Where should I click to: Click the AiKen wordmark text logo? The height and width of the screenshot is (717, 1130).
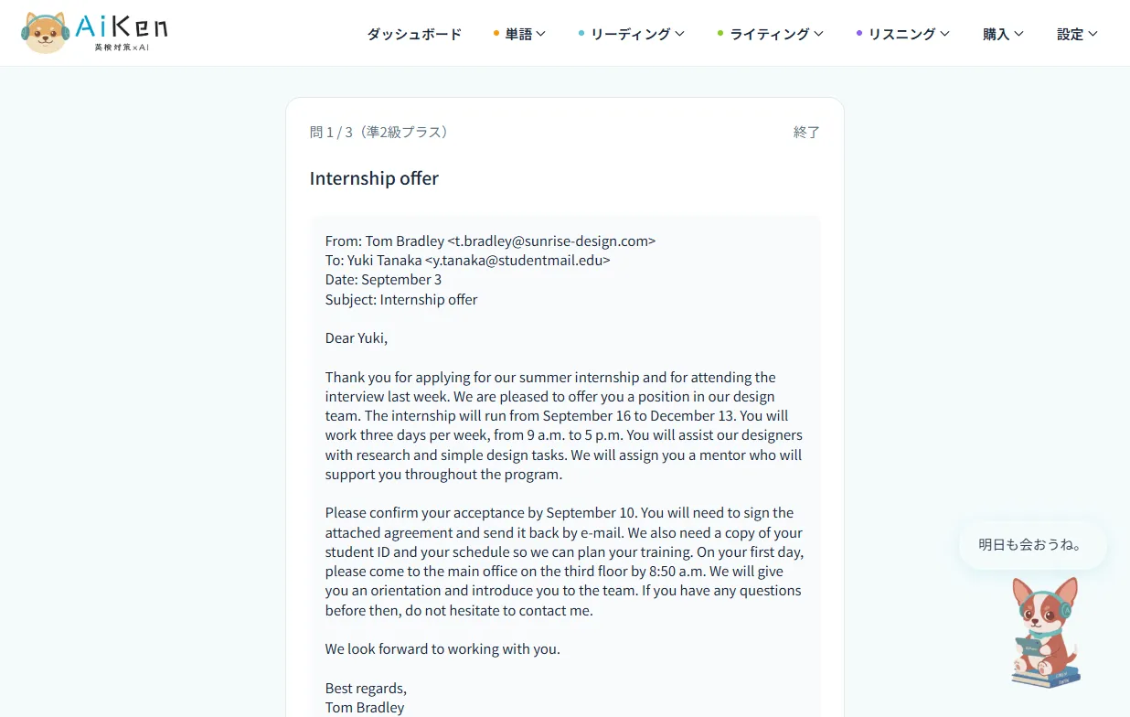(x=122, y=32)
